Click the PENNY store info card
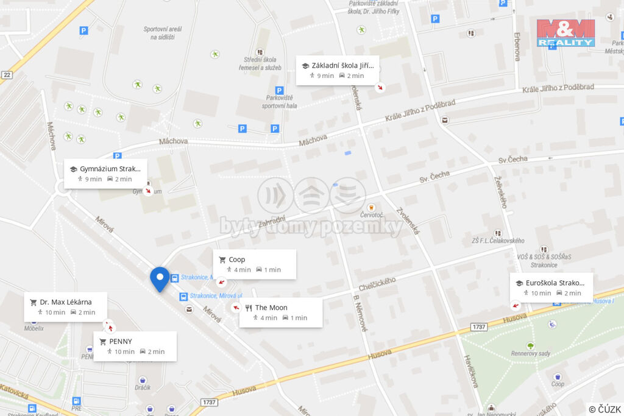Image resolution: width=624 pixels, height=416 pixels. point(135,347)
